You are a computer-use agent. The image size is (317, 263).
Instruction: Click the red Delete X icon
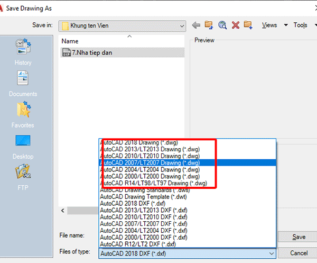point(236,25)
